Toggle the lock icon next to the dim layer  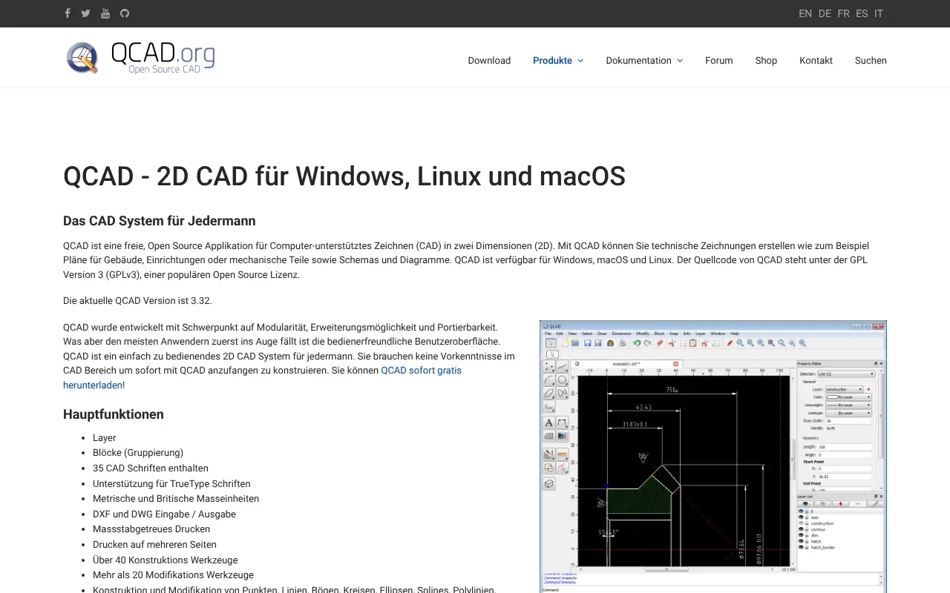tap(807, 535)
